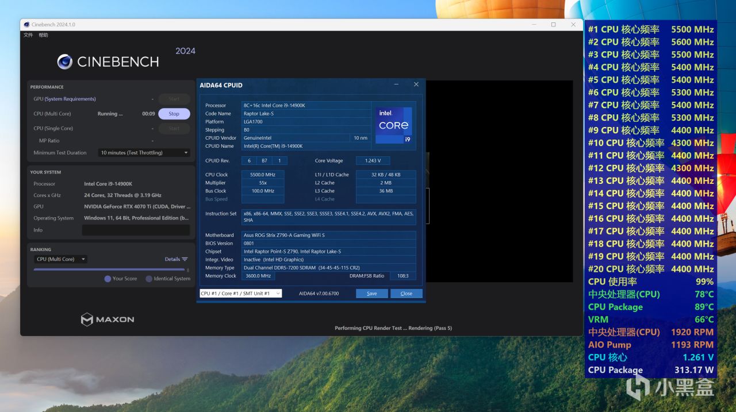Click the BIOS Version value 0801
This screenshot has height=412, width=736.
coord(328,243)
